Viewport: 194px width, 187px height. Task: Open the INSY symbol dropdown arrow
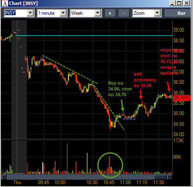(30, 13)
